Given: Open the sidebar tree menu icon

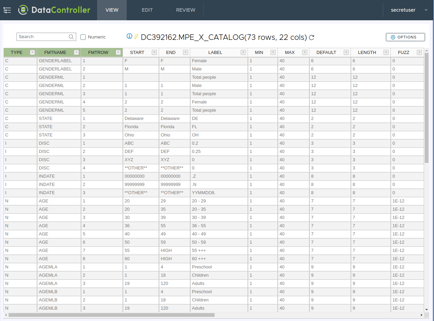Looking at the screenshot, I should [7, 10].
